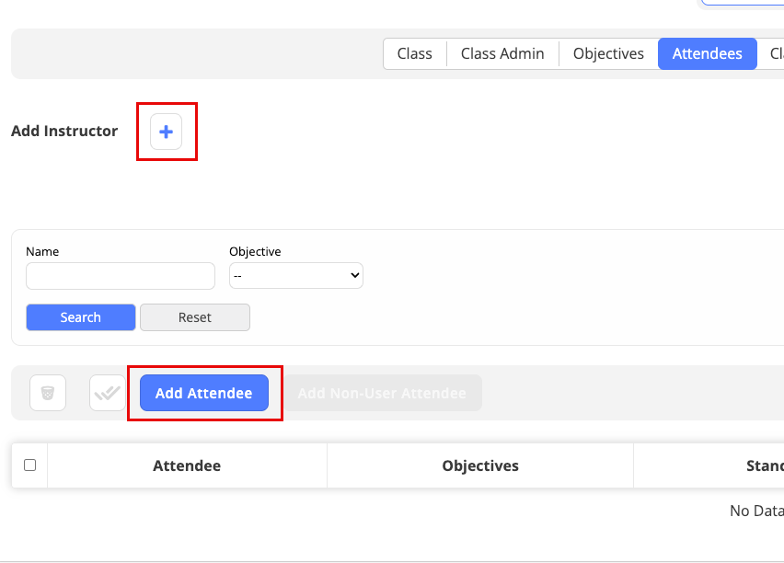This screenshot has height=563, width=784.
Task: Open the Objective dropdown filter
Action: tap(295, 275)
